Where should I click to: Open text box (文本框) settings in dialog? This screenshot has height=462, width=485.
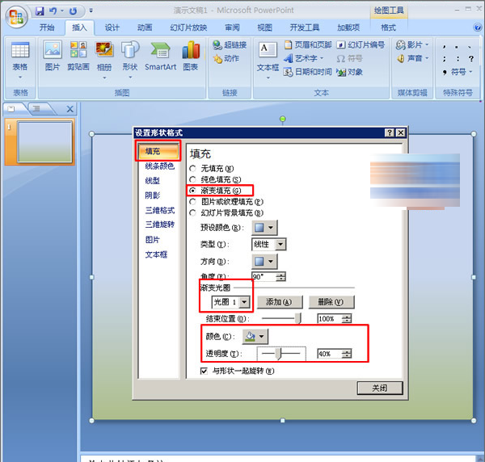coord(156,254)
